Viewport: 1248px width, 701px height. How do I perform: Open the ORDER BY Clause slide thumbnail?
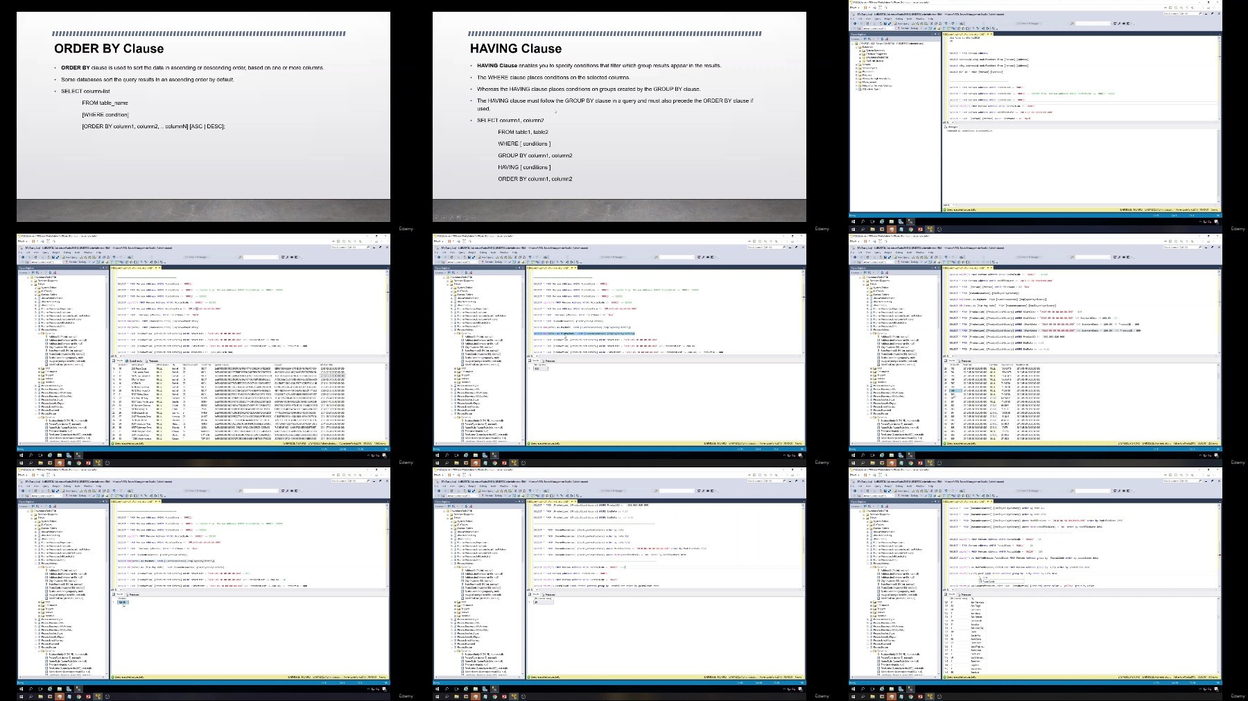(x=203, y=116)
